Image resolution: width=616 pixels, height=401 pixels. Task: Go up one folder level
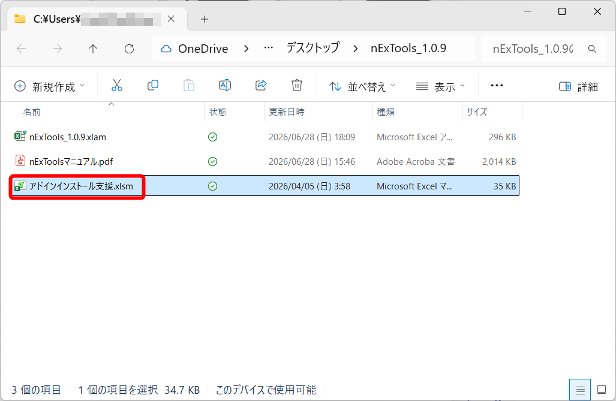(x=93, y=49)
